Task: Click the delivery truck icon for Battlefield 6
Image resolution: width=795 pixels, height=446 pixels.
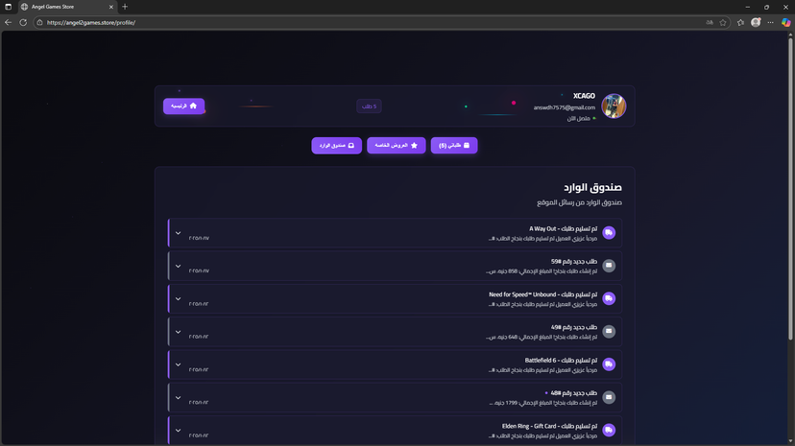Action: pyautogui.click(x=609, y=364)
